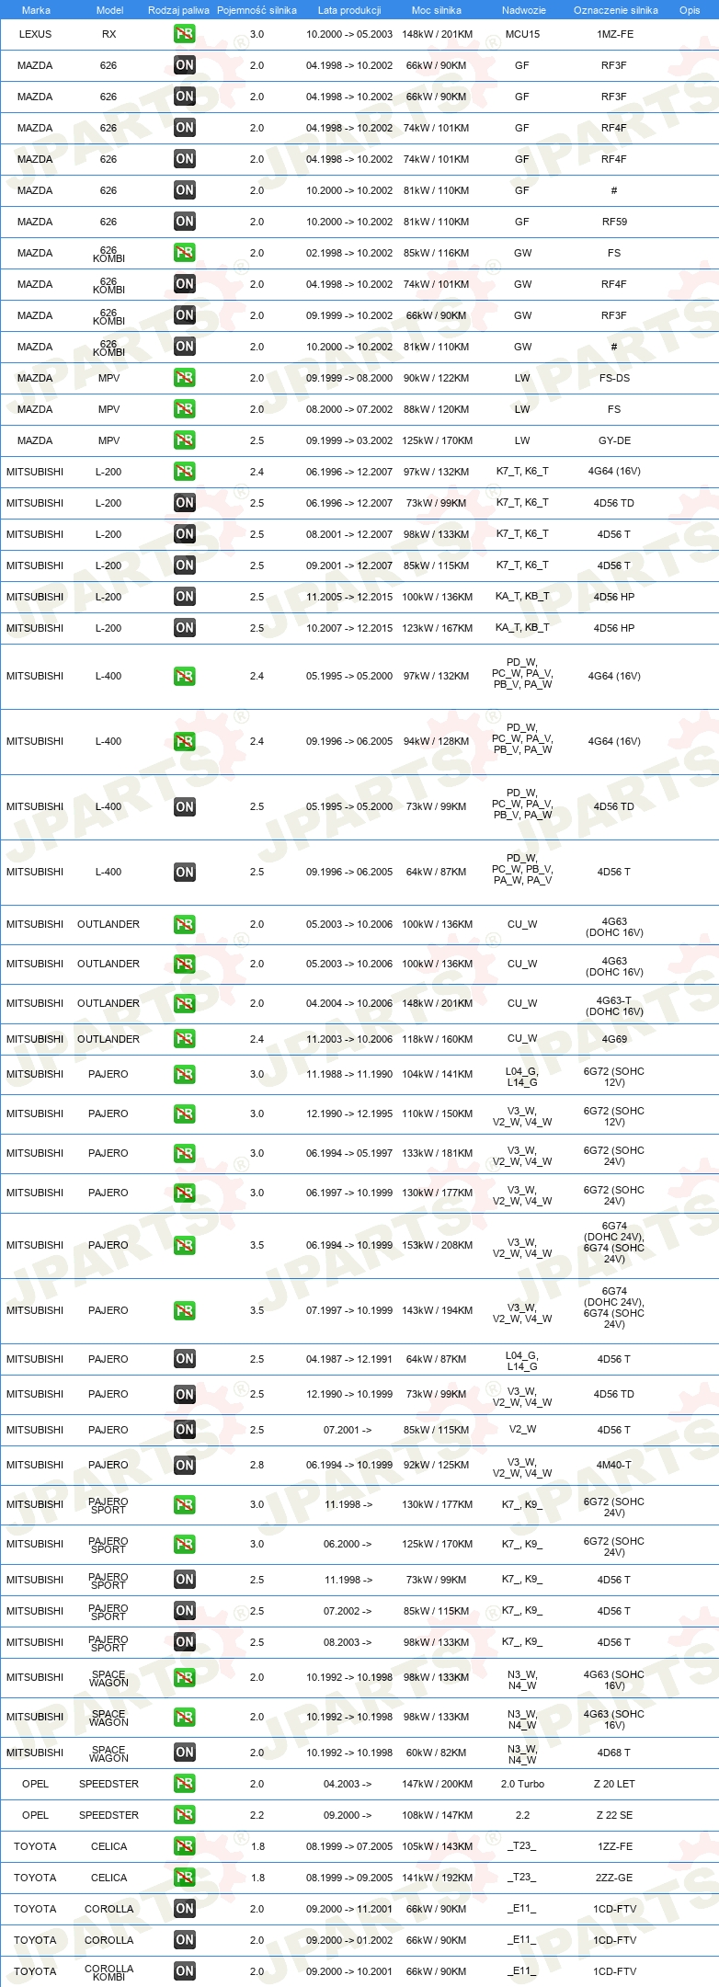719x1987 pixels.
Task: Click body code MCU15
Action: 522,34
